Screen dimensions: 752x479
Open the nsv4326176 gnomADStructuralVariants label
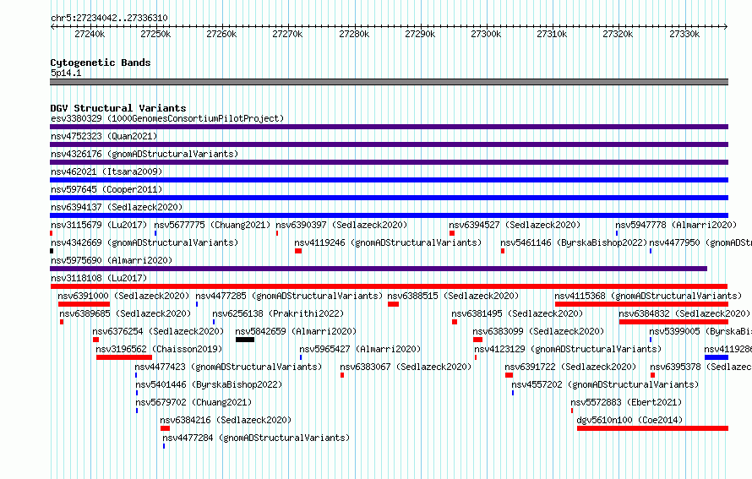(x=144, y=154)
